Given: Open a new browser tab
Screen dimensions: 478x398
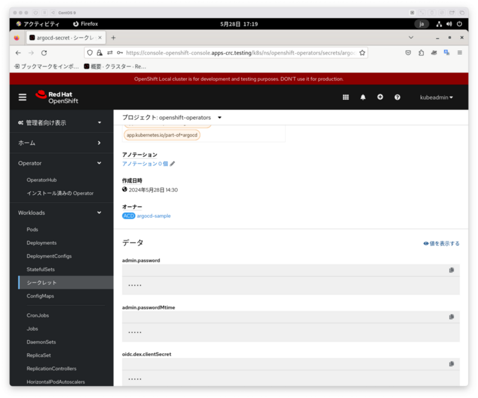Looking at the screenshot, I should coord(114,38).
